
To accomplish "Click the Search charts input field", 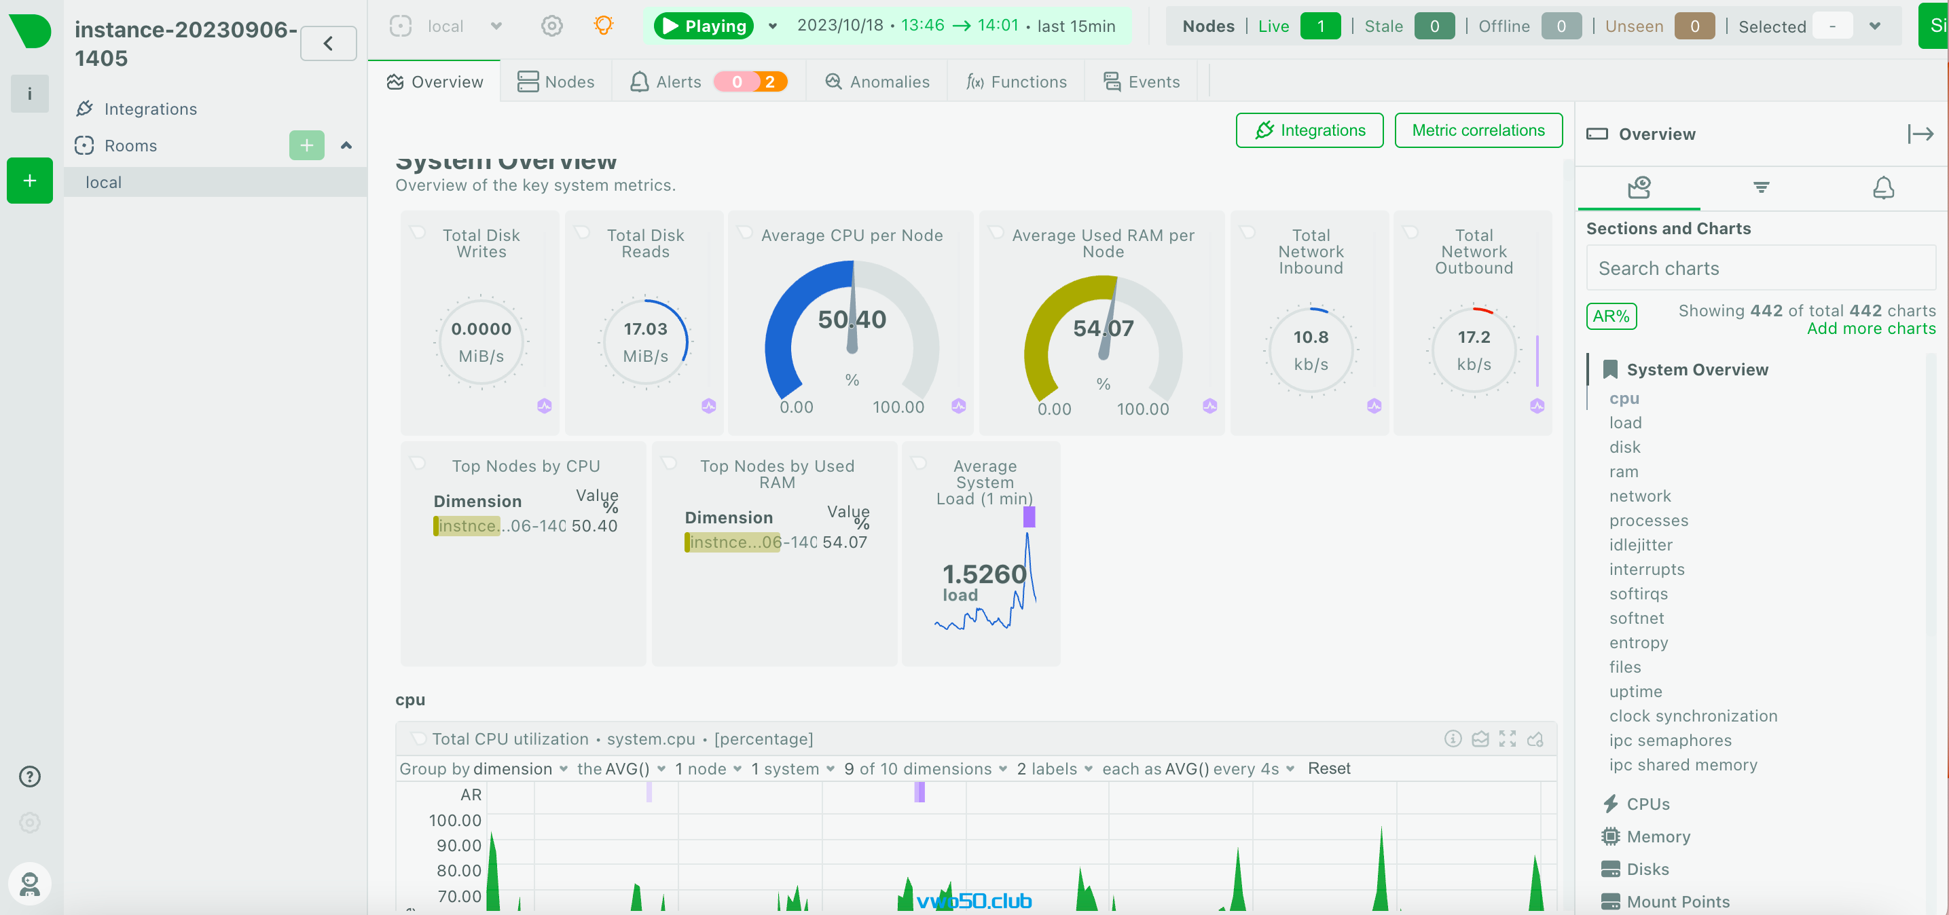I will 1760,268.
